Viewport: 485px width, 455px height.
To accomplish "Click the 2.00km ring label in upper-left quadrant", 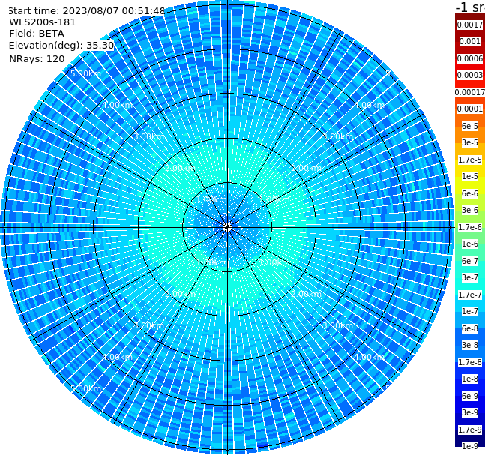I will (x=181, y=168).
